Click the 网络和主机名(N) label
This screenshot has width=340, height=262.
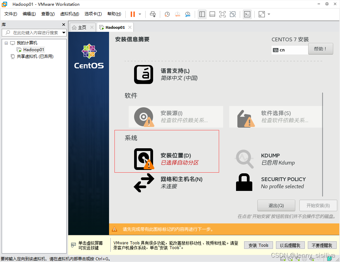(182, 179)
